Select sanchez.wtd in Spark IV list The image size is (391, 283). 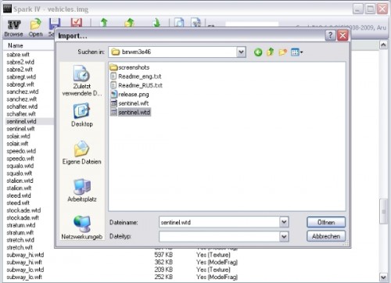point(23,91)
